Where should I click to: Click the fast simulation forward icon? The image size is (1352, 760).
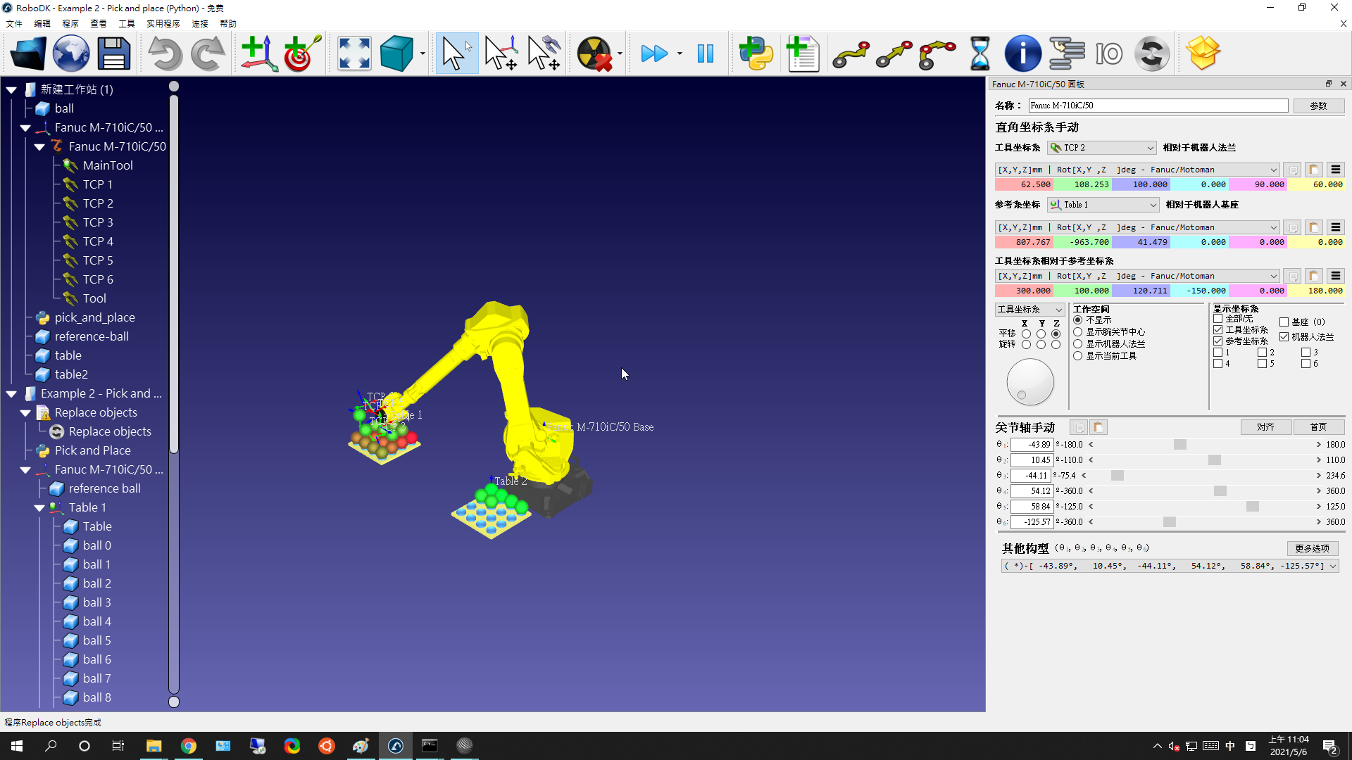click(653, 54)
